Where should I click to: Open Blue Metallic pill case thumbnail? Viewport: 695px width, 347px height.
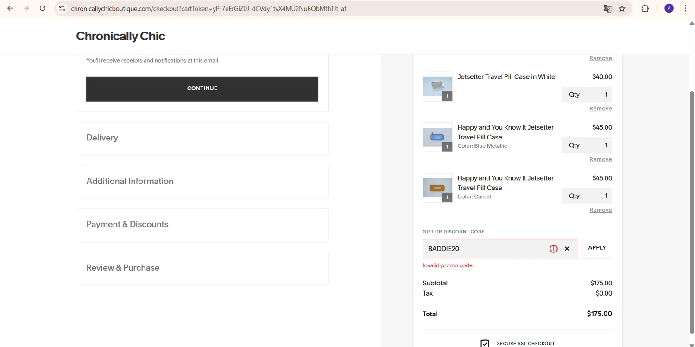coord(437,137)
